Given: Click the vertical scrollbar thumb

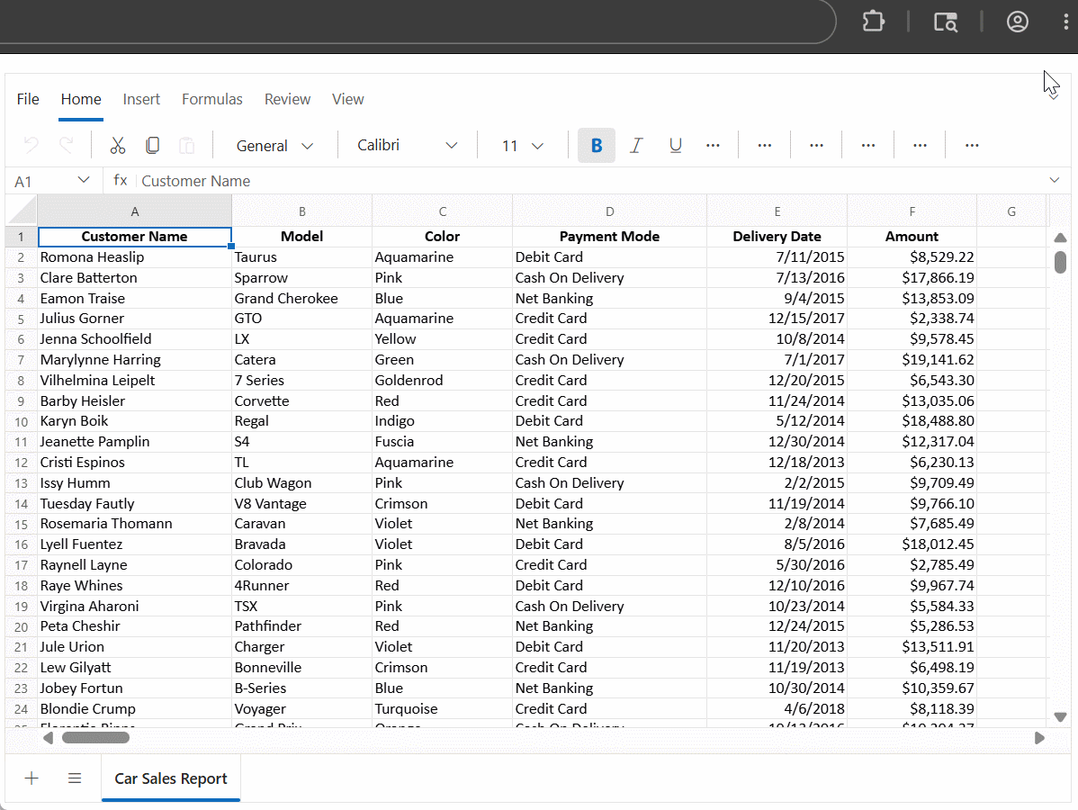Looking at the screenshot, I should [x=1061, y=262].
